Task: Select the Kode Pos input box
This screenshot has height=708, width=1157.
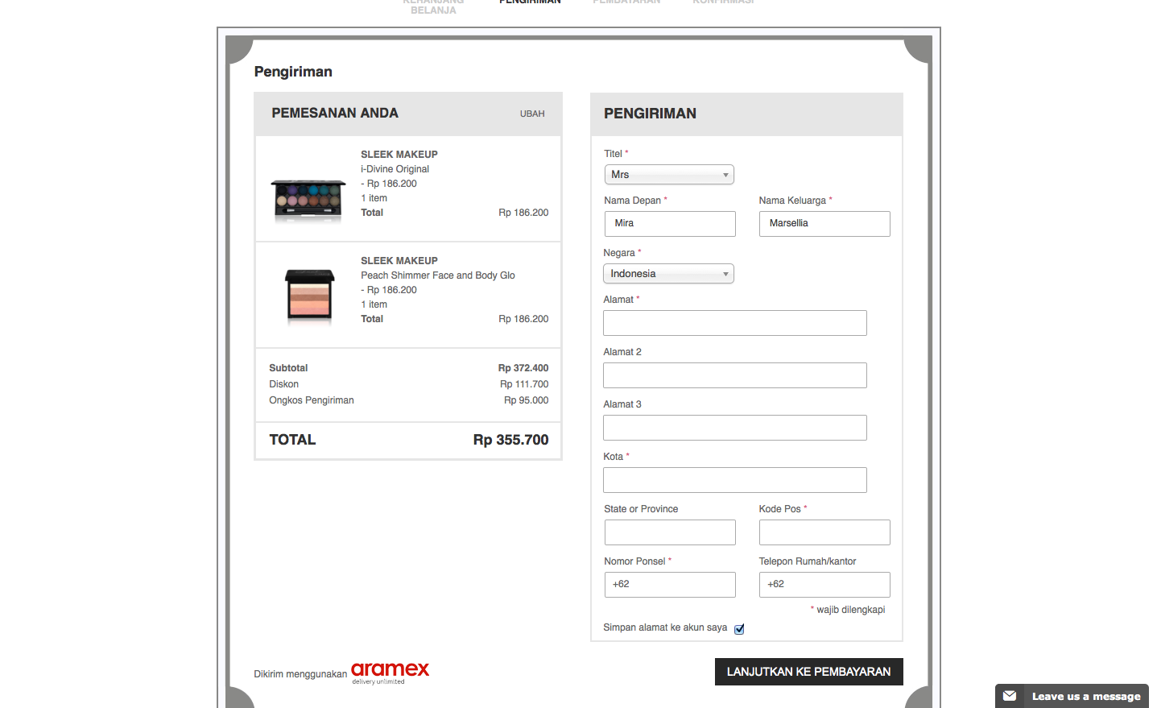Action: coord(824,532)
